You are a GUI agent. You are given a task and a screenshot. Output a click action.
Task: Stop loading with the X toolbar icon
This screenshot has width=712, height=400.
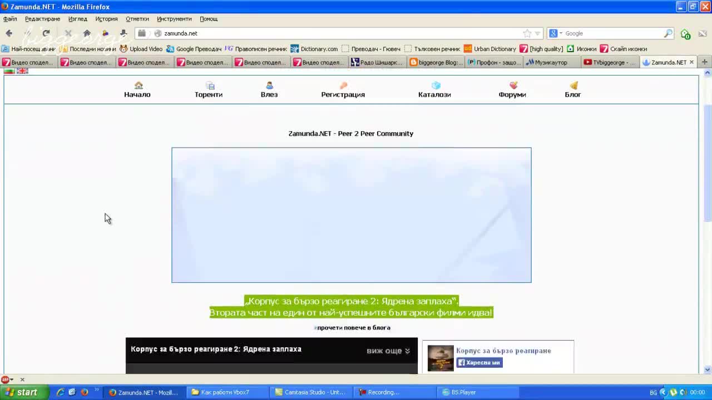(x=68, y=33)
